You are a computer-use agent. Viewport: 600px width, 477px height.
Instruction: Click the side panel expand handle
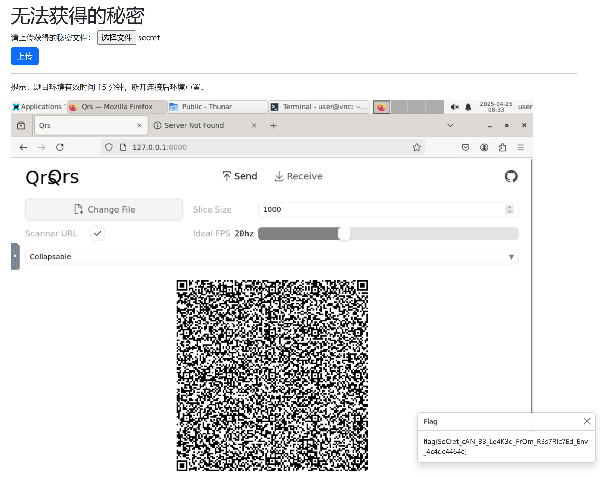(x=15, y=256)
